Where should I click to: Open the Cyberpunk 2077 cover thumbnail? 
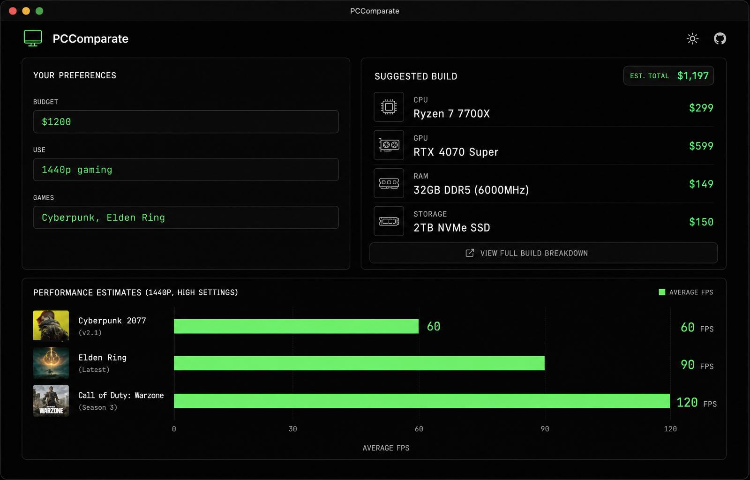[x=51, y=326]
